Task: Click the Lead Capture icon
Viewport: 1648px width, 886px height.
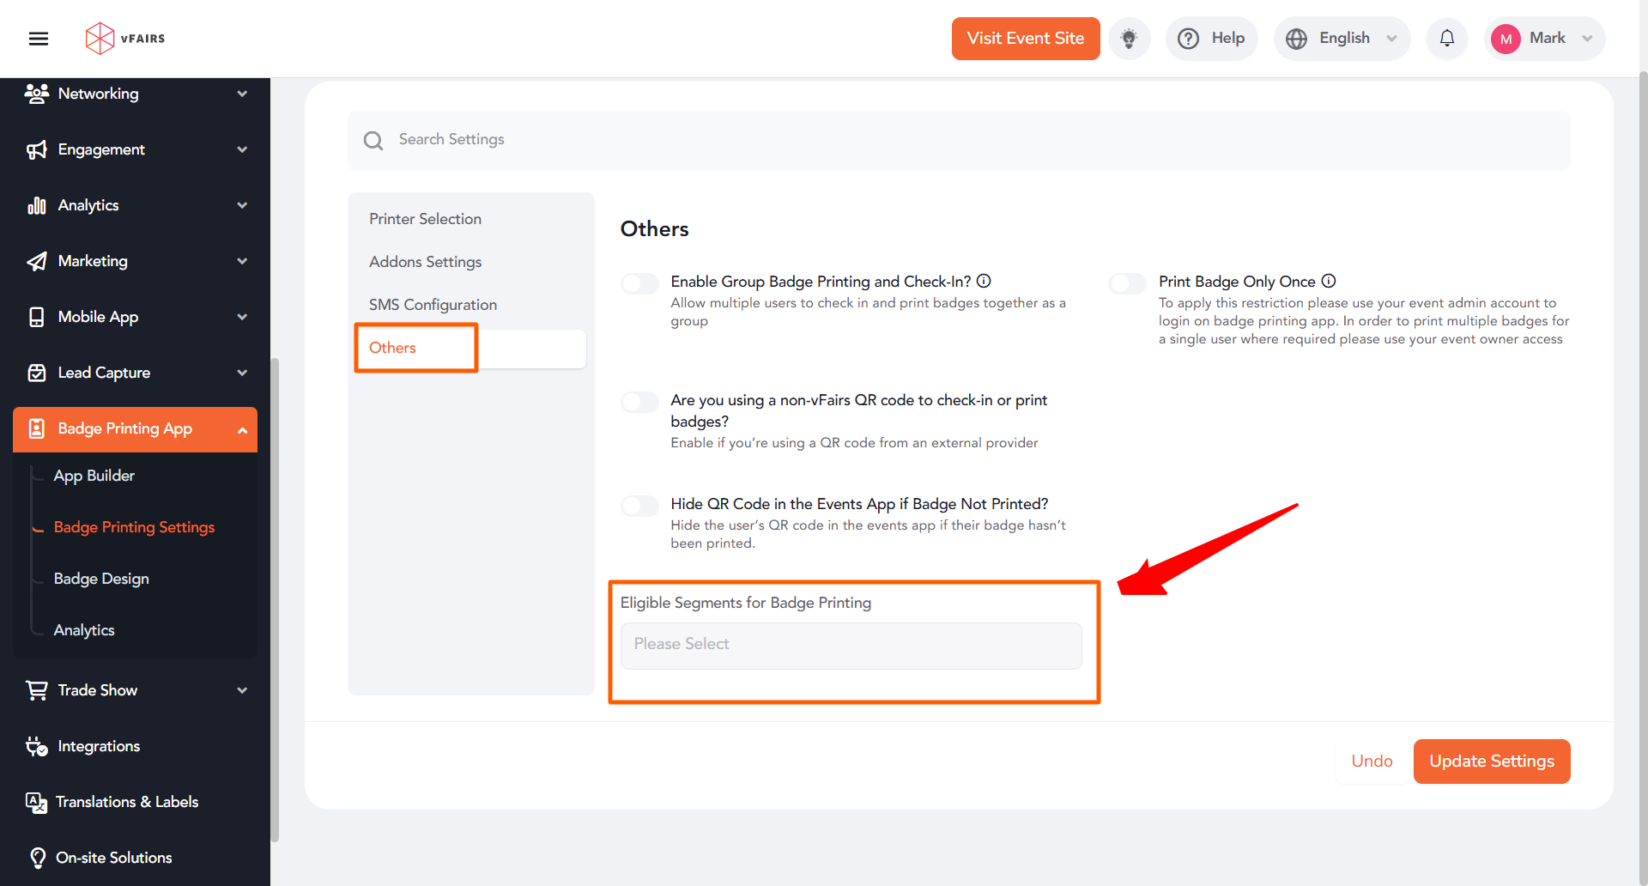Action: (x=36, y=373)
